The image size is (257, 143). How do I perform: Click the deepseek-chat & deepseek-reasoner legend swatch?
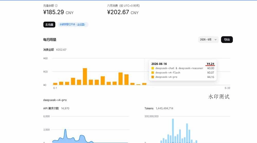click(153, 68)
